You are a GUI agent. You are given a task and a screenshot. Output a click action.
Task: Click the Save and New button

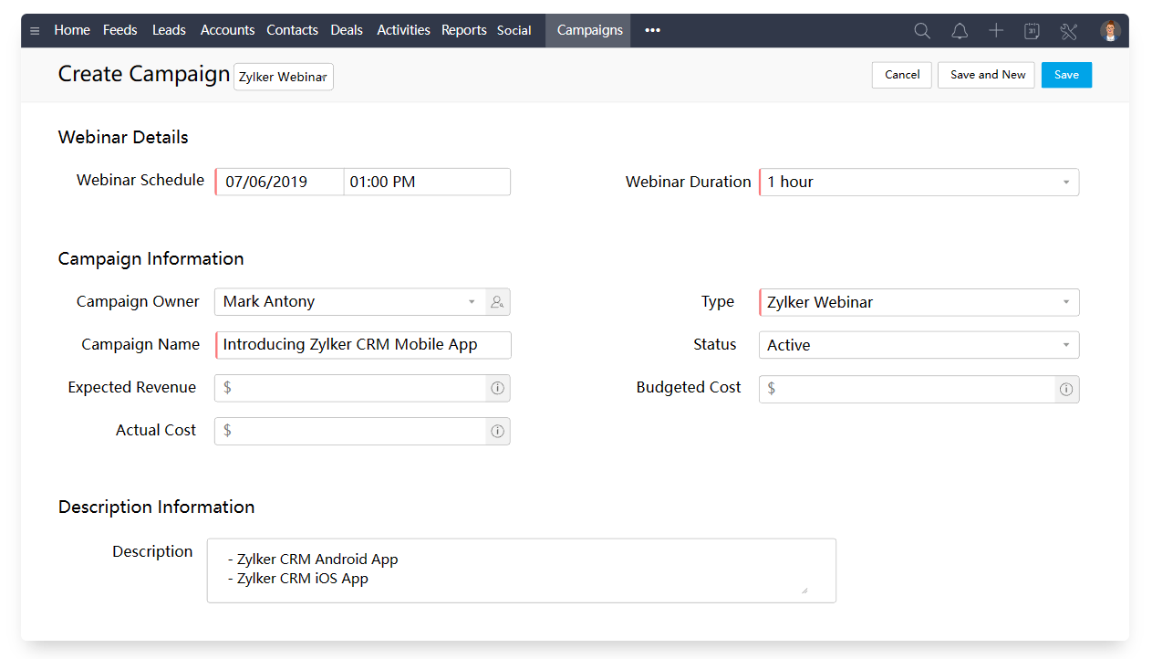click(988, 75)
